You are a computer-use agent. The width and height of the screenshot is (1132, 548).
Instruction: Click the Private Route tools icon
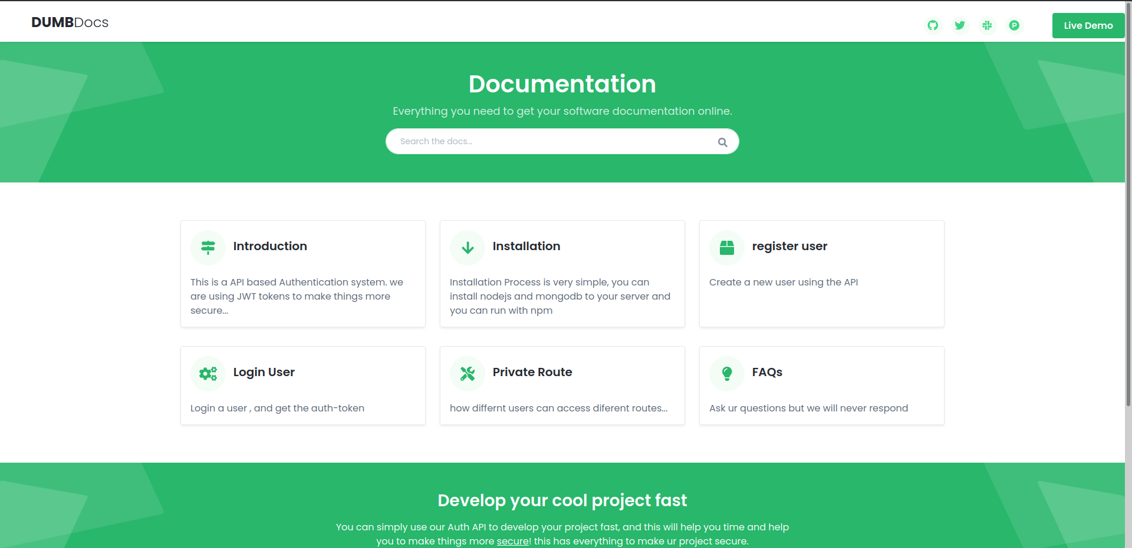[x=468, y=374]
